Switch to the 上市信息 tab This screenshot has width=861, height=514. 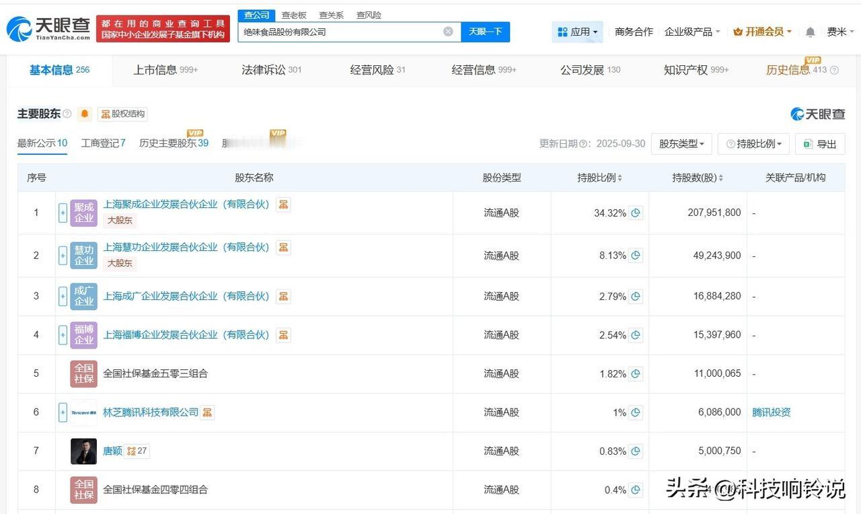pyautogui.click(x=165, y=70)
